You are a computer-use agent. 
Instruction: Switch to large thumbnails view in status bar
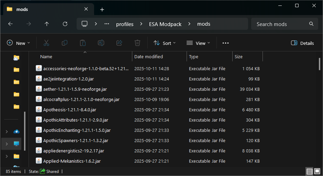coord(317,171)
